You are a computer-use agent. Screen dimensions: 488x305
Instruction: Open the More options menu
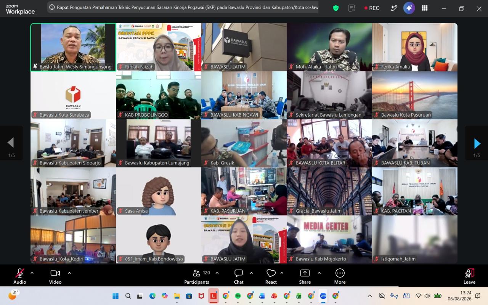pos(340,277)
